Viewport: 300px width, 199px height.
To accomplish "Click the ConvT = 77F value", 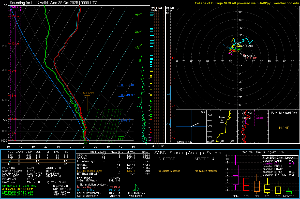I will (34, 174).
